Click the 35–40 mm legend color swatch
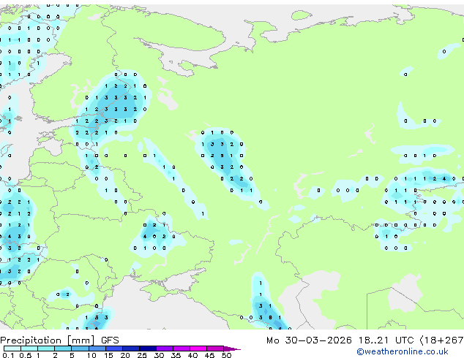 (x=182, y=349)
